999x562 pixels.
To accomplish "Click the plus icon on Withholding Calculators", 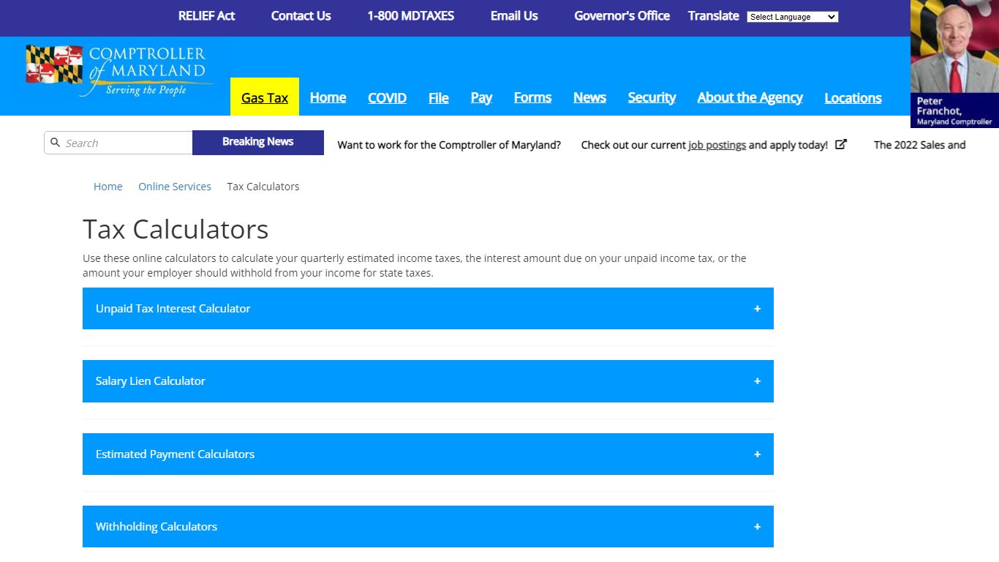I will (x=757, y=527).
